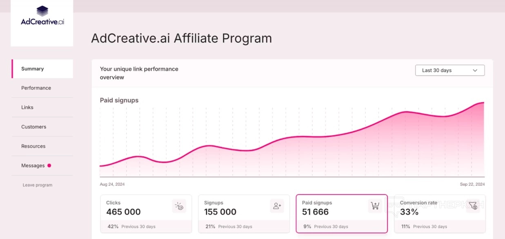505x239 pixels.
Task: Click the Leave program link
Action: coord(38,185)
